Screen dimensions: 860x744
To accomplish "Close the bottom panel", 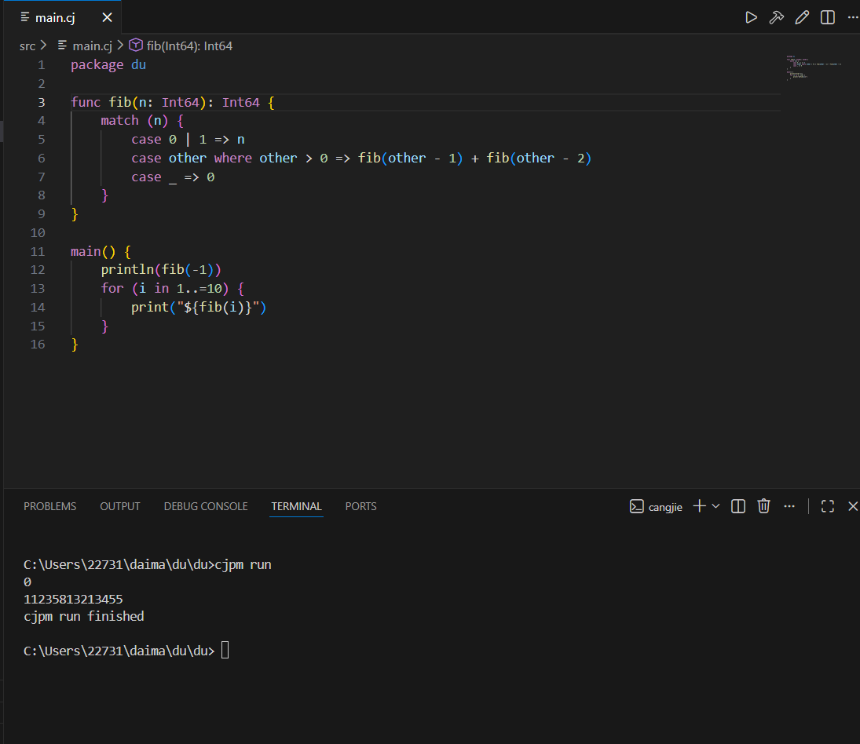I will 852,506.
